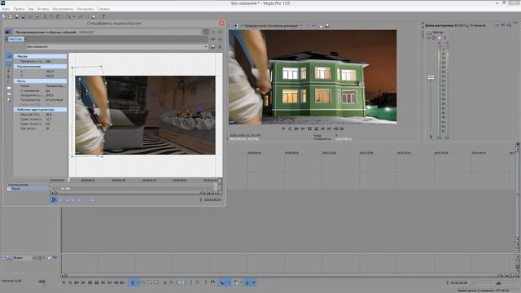Click the Pan/Crop keyframe timeline horizontal scrollbar
Screen dimensions: 521x293
coord(128,193)
